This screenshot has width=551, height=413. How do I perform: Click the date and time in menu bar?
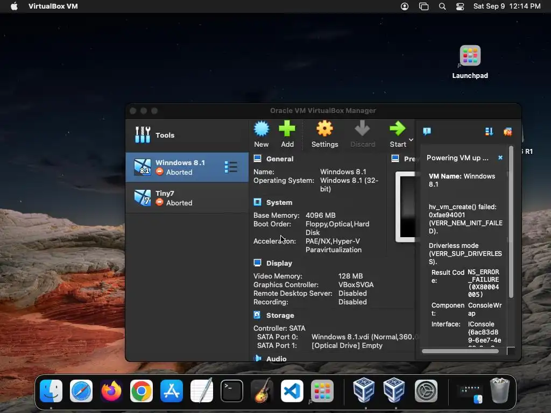coord(507,6)
